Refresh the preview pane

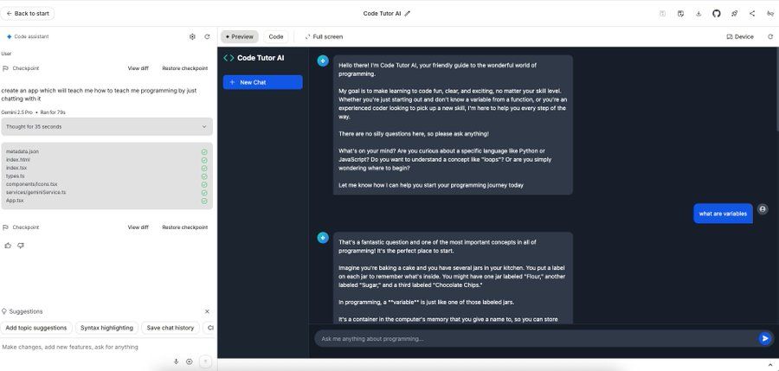(770, 36)
